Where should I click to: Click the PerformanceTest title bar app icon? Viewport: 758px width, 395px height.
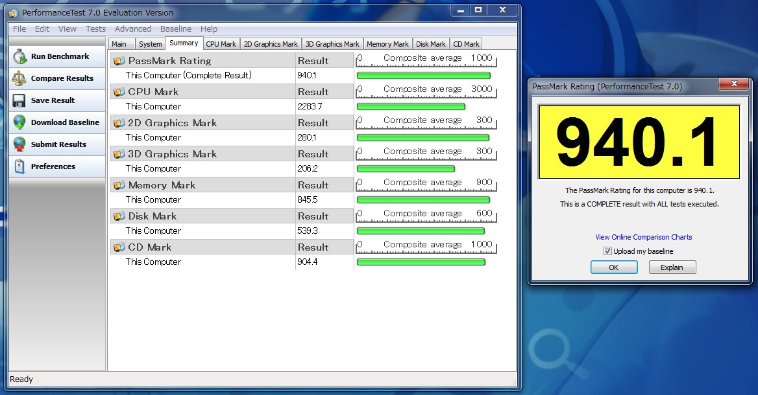(x=14, y=13)
